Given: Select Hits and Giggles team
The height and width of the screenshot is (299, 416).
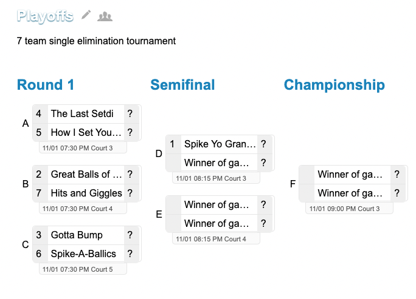Looking at the screenshot, I should click(86, 193).
